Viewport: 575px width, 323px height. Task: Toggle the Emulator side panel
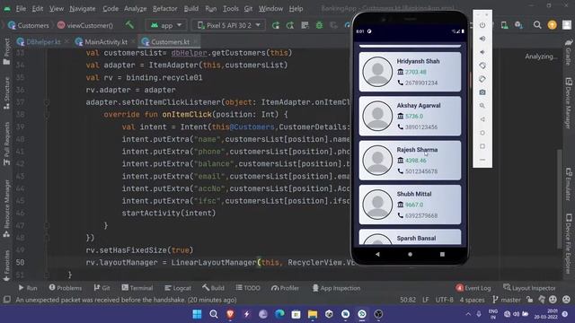tap(569, 184)
